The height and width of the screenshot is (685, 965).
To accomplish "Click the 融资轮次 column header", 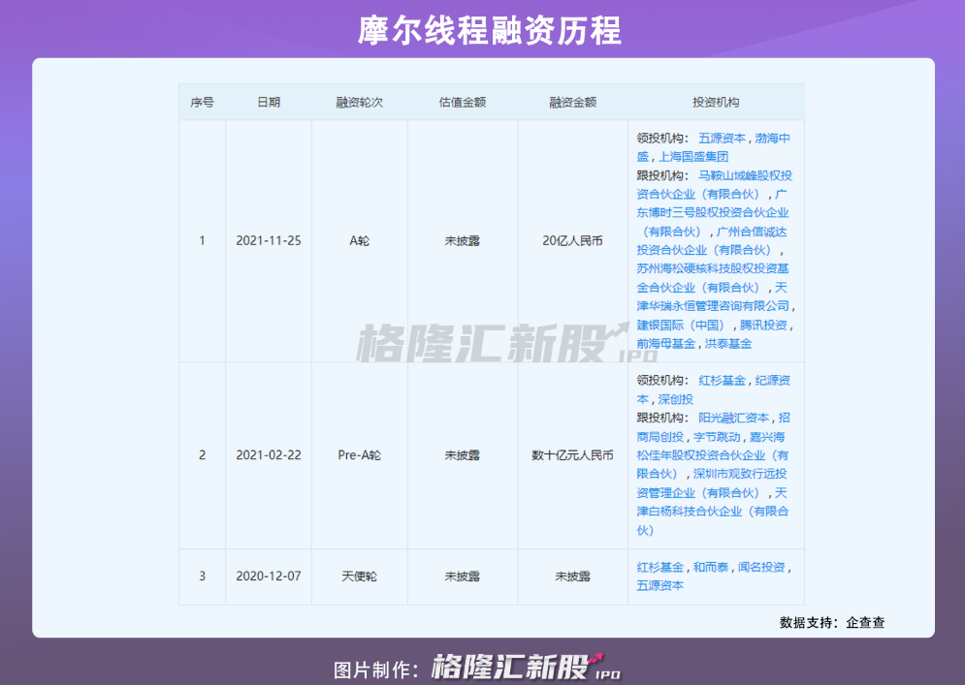I will [360, 102].
